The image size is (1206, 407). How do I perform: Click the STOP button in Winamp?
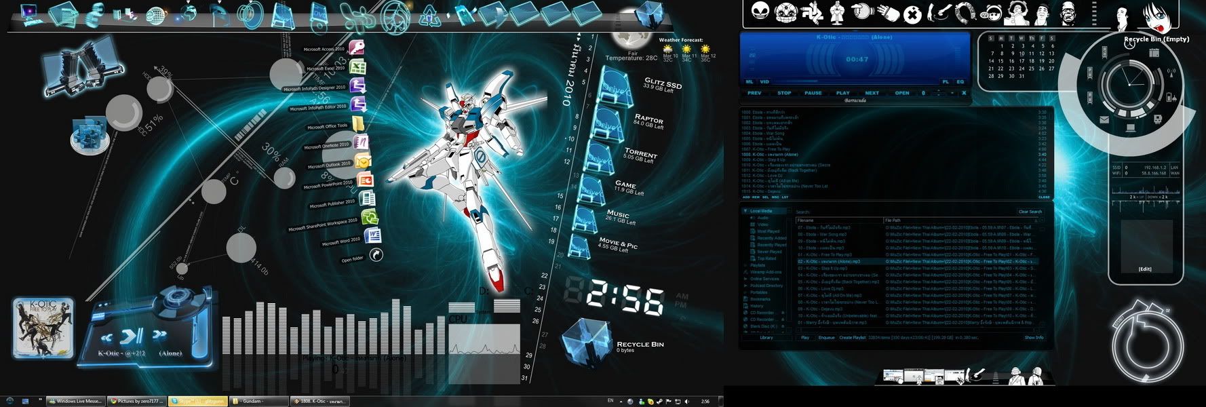784,93
